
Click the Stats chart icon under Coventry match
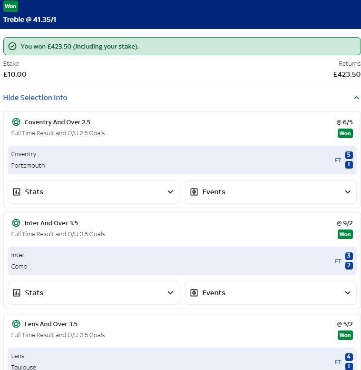pyautogui.click(x=17, y=192)
